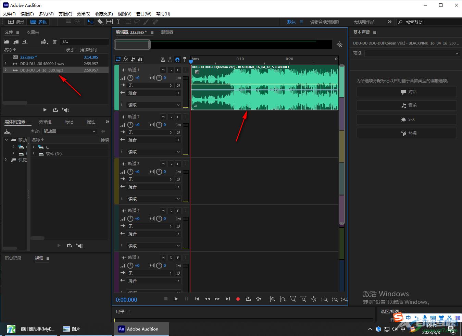Viewport: 462px width, 336px height.
Task: Arm Track 1 for record (R)
Action: click(178, 70)
